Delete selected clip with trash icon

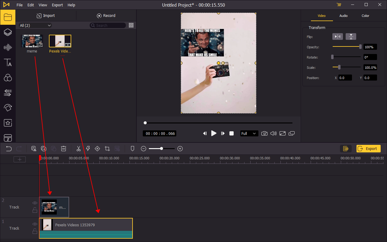coord(63,148)
